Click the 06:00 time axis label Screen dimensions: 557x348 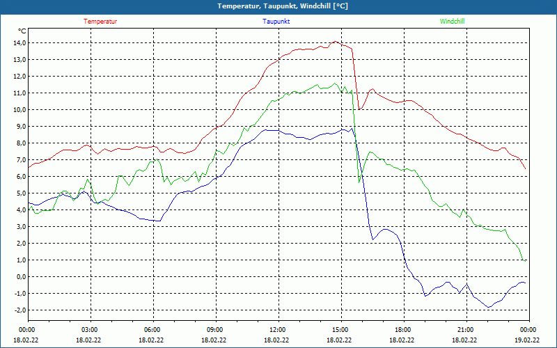point(153,330)
